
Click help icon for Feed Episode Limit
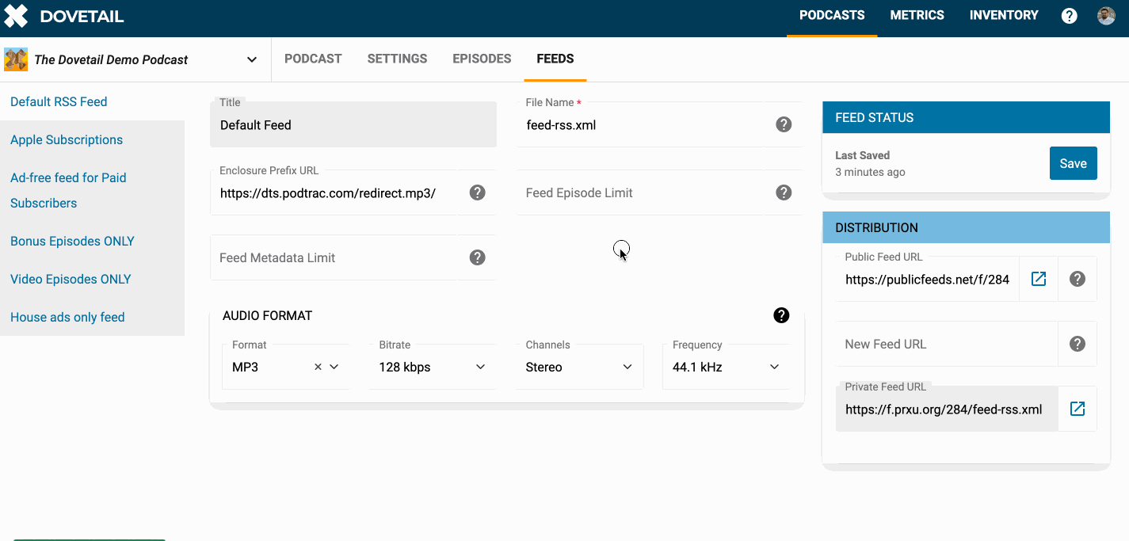[784, 192]
